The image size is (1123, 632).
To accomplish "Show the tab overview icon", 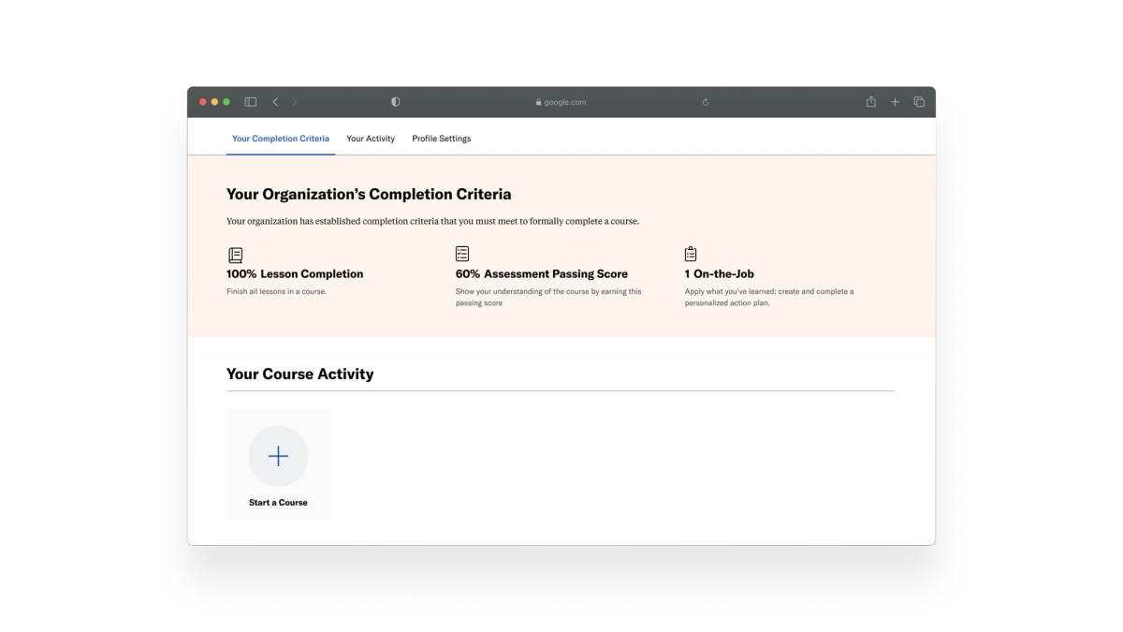I will pos(919,102).
